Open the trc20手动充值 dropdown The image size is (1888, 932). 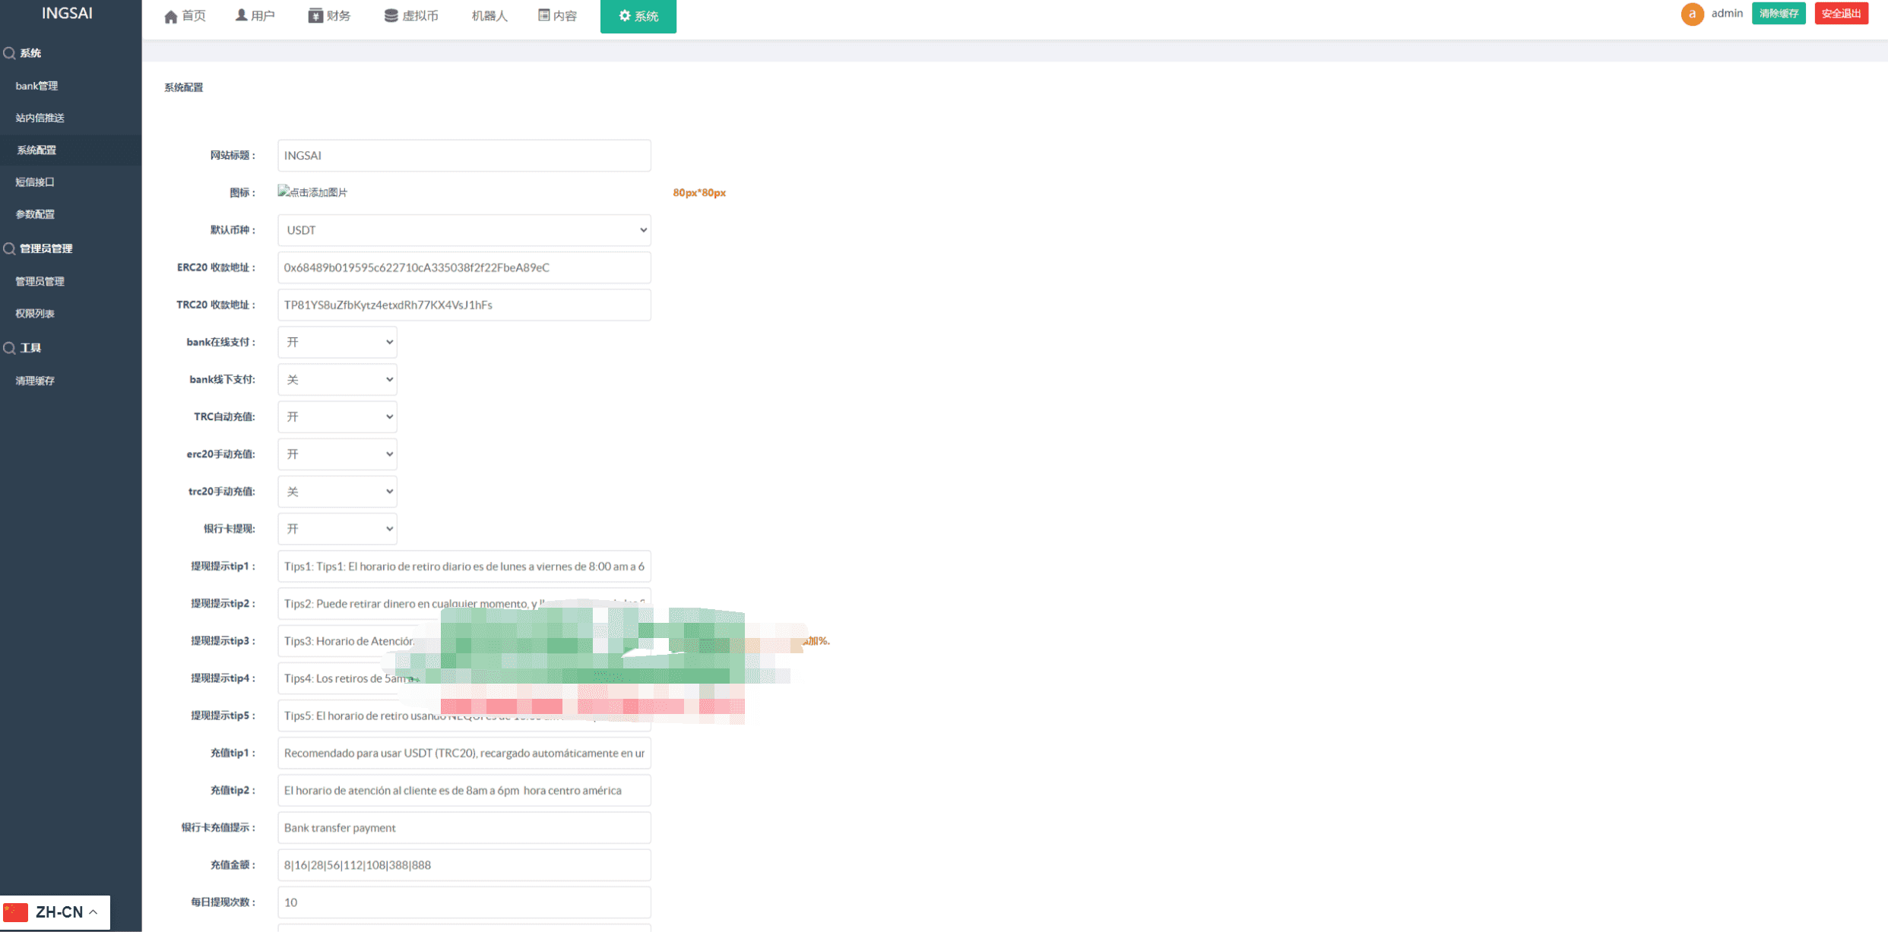click(337, 491)
